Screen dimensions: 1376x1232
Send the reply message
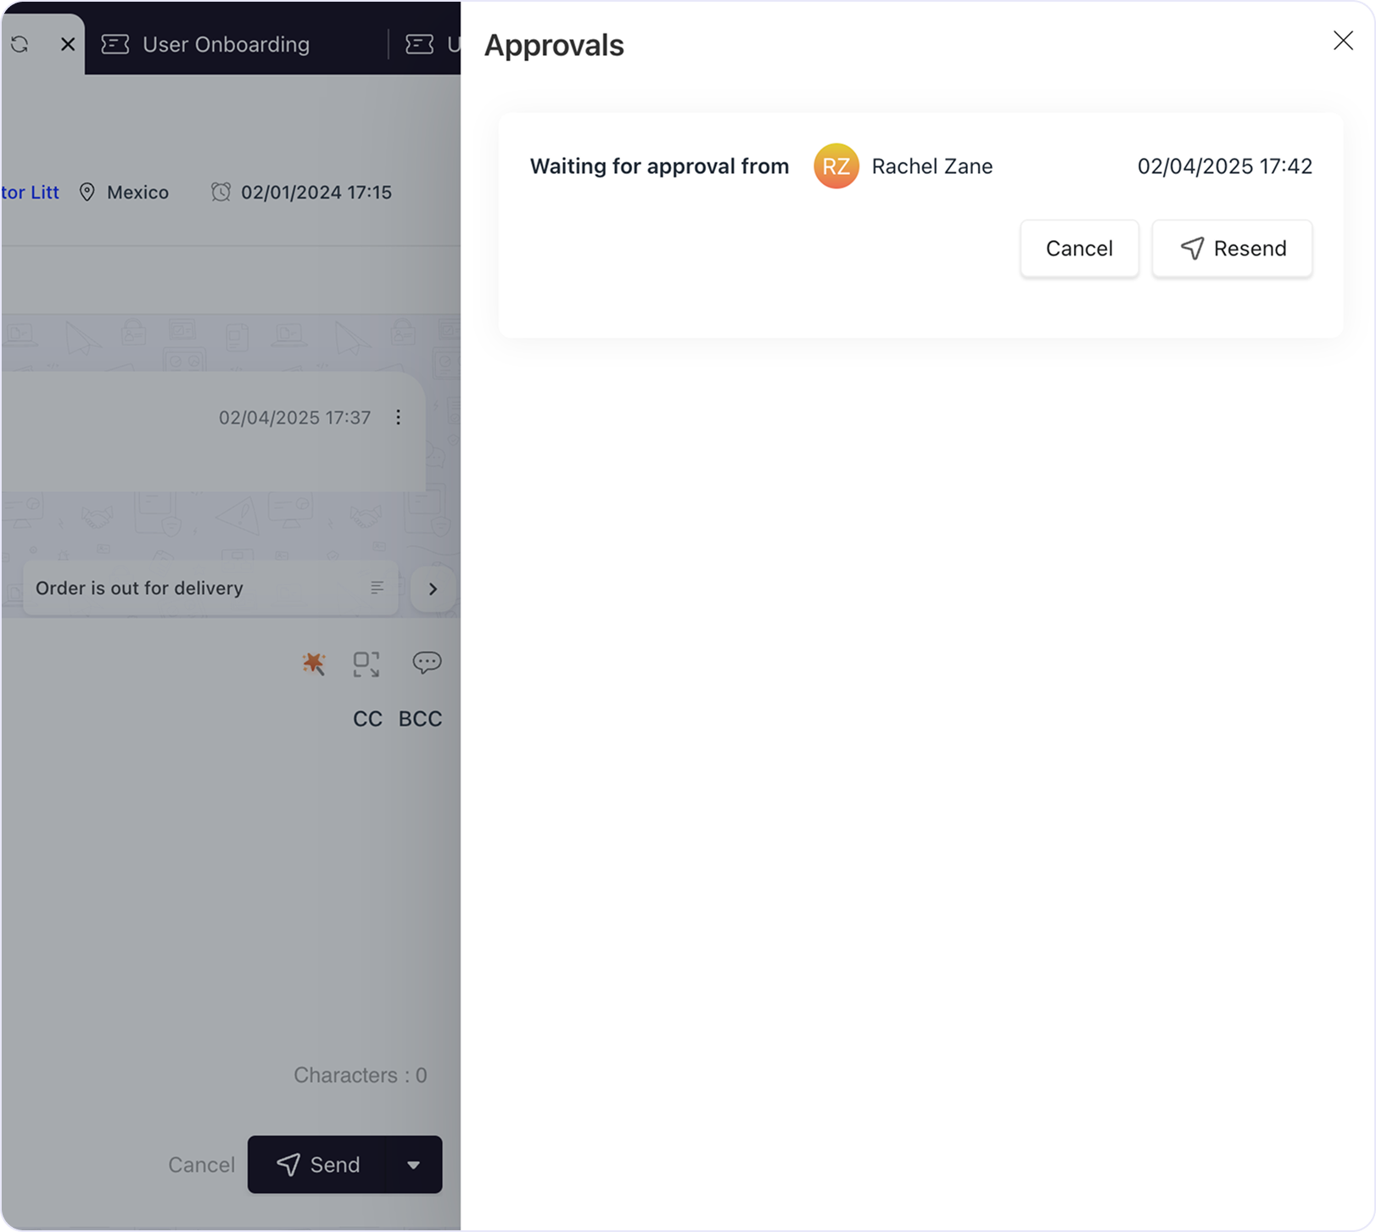[318, 1165]
